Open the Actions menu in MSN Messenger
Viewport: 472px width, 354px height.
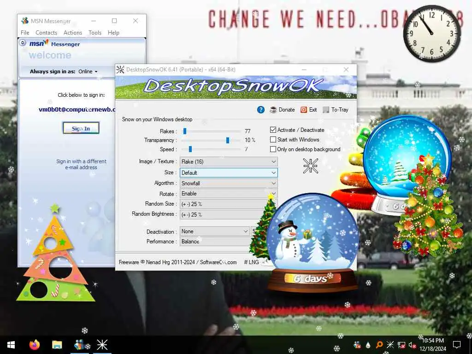[x=73, y=33]
